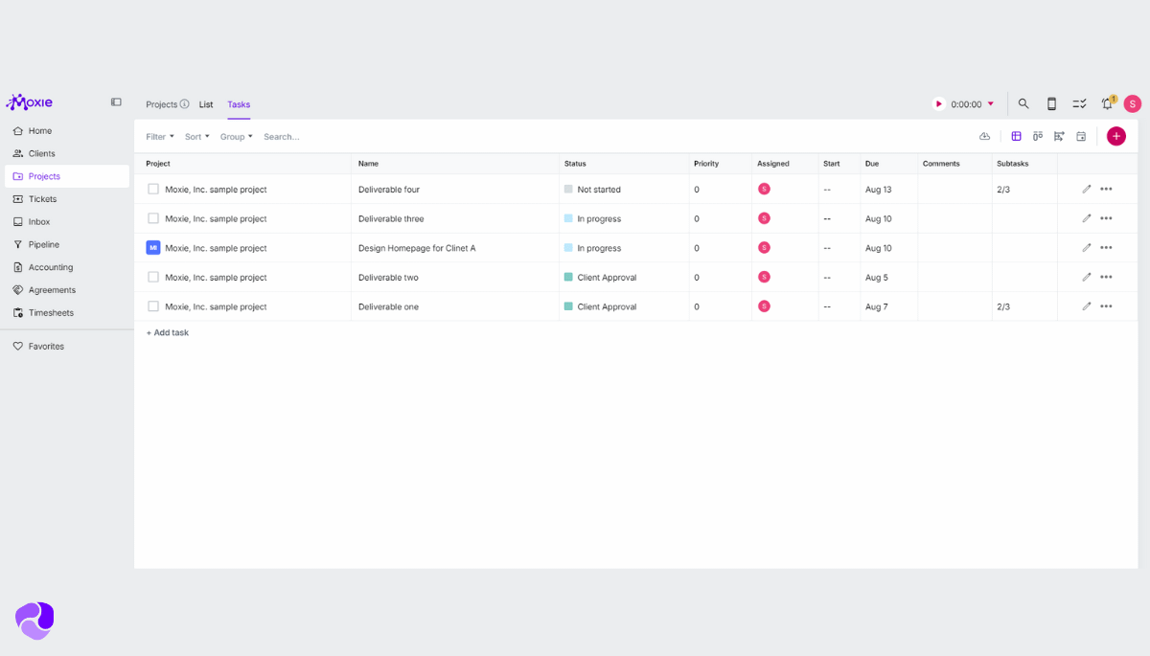
Task: Click the notifications bell icon
Action: pos(1107,103)
